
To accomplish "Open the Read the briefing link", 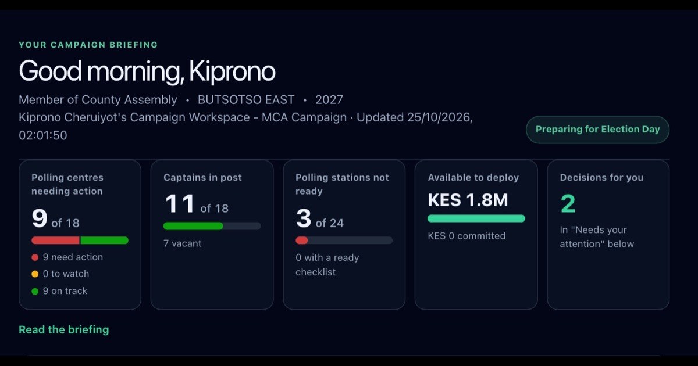I will tap(64, 329).
